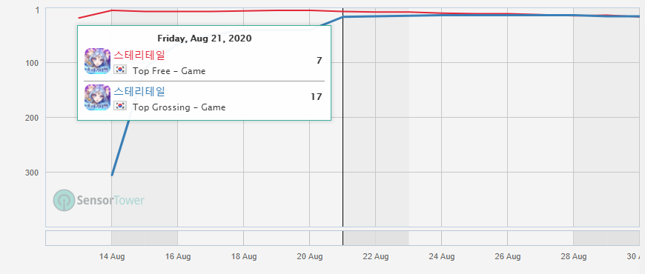Viewport: 645px width, 274px height.
Task: Click the Korean flag next to Top Grossing
Action: [120, 106]
